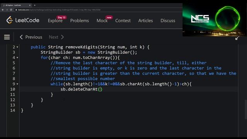Go to the Previous challenge

(x=31, y=37)
